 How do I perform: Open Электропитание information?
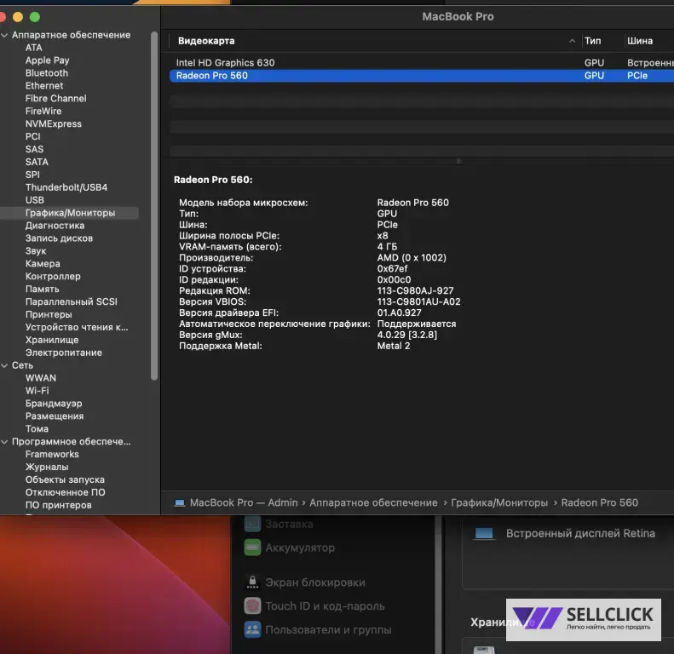(64, 353)
